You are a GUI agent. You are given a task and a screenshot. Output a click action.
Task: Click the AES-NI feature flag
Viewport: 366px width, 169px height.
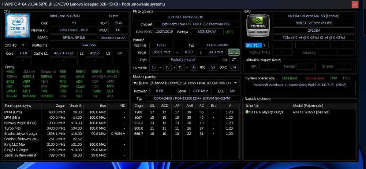(12, 96)
